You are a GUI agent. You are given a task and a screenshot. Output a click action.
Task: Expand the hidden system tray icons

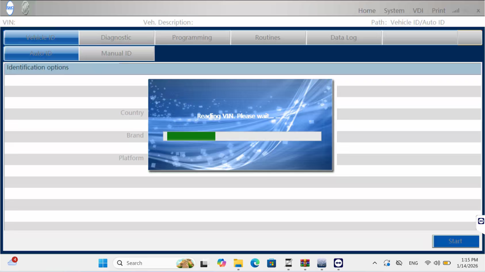375,263
